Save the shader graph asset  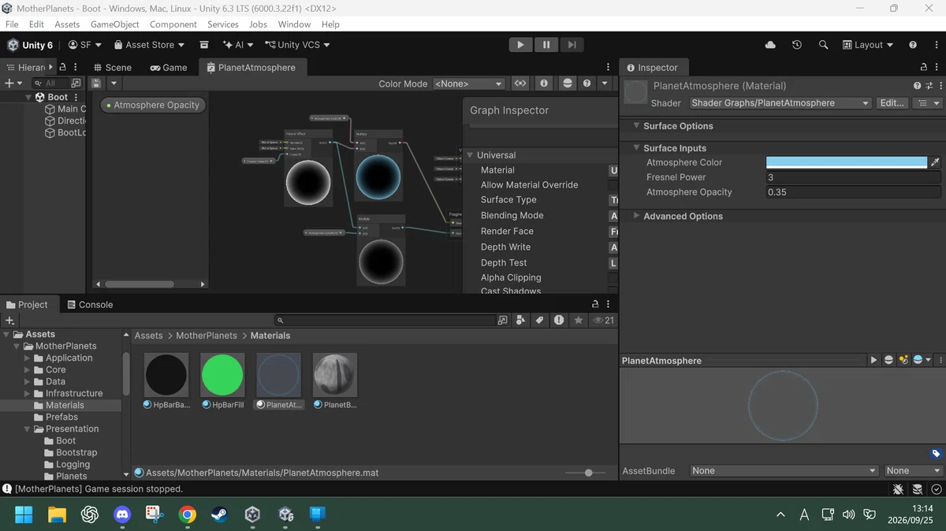96,84
